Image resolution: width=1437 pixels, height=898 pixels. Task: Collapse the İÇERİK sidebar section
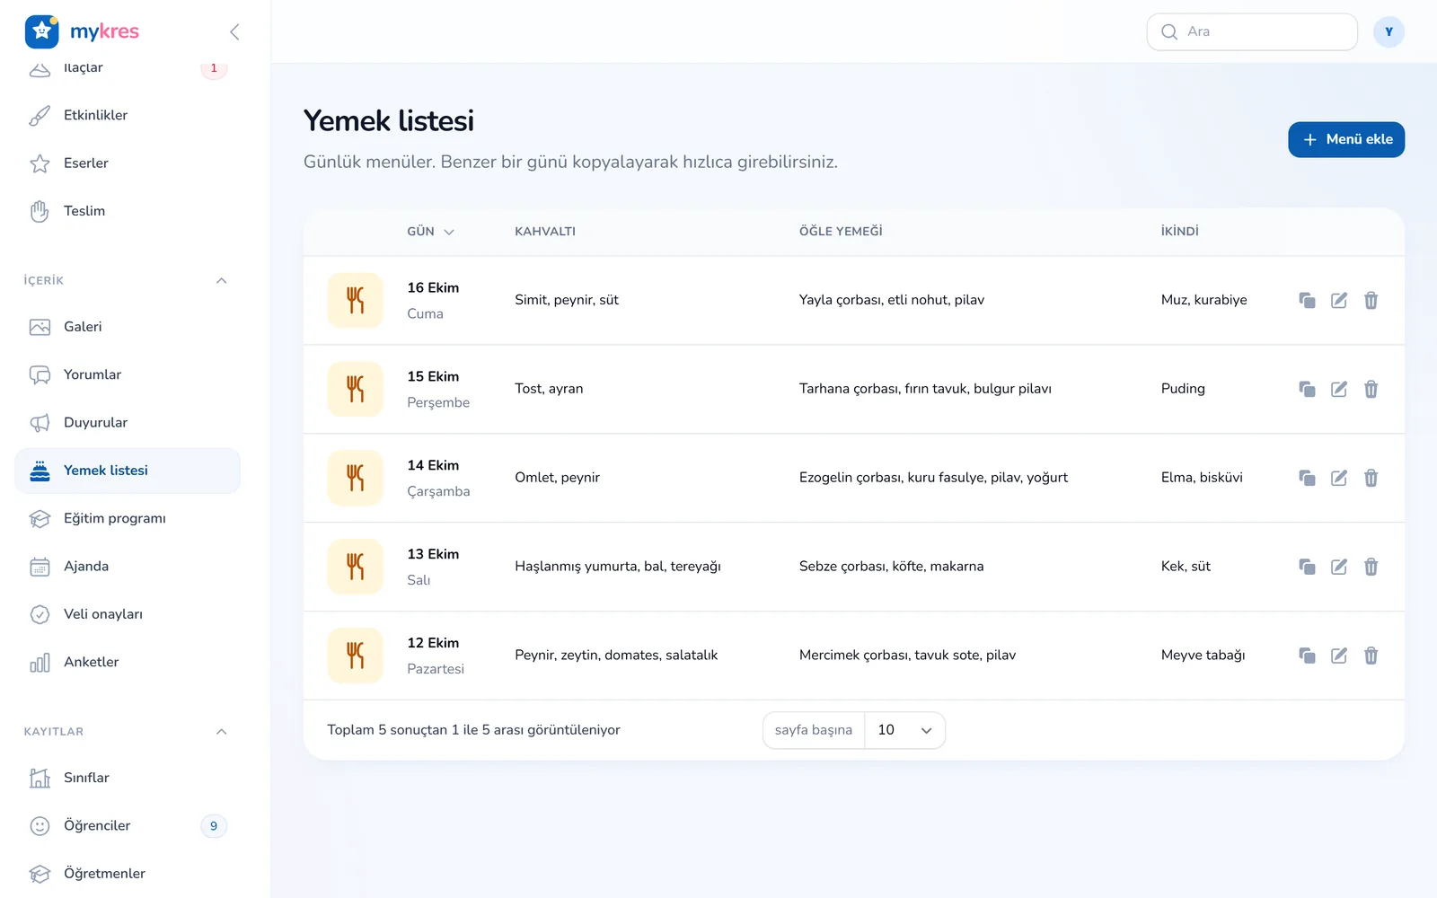pyautogui.click(x=221, y=281)
